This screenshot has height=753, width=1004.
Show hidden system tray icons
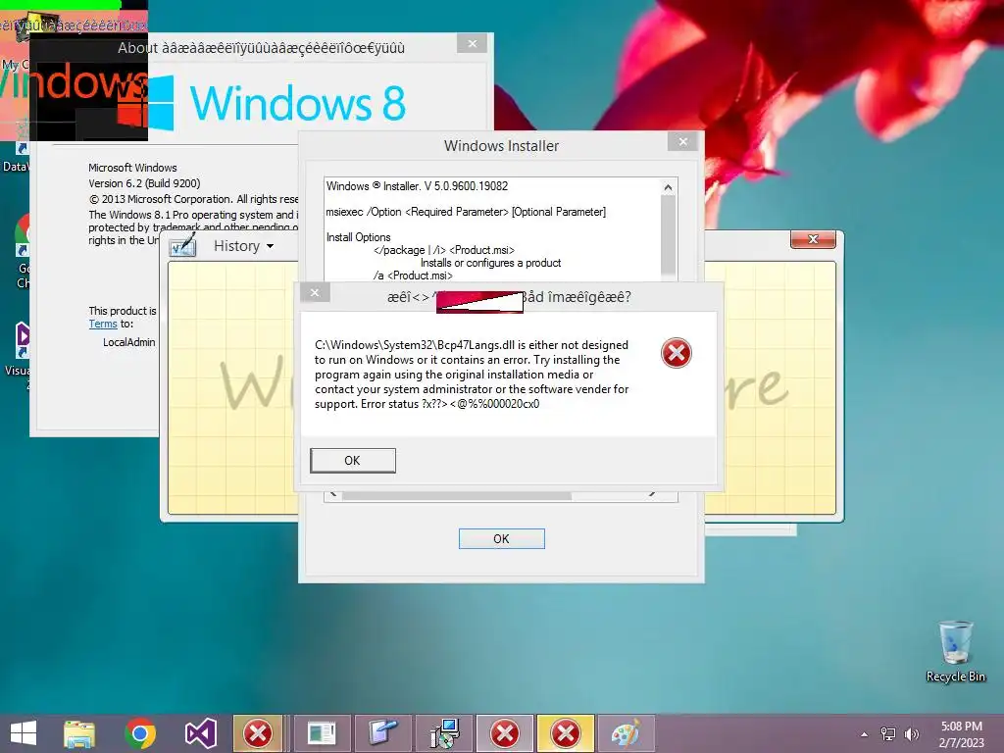click(x=865, y=734)
